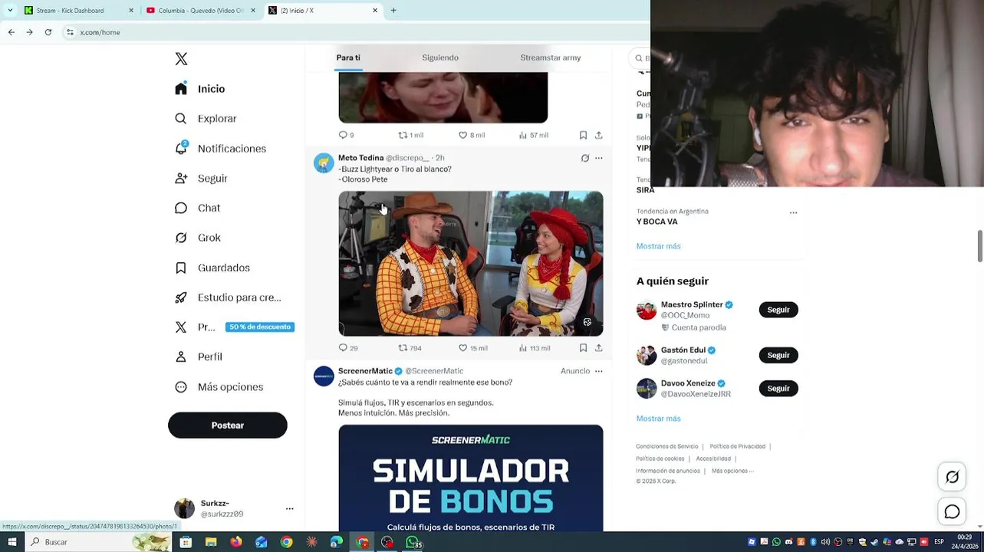
Task: Open floating Grok button at bottom right
Action: click(952, 477)
